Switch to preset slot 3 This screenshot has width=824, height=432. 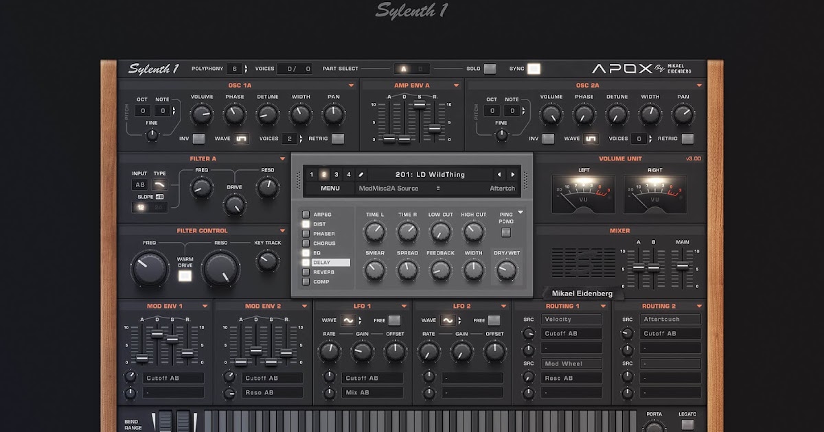point(336,175)
